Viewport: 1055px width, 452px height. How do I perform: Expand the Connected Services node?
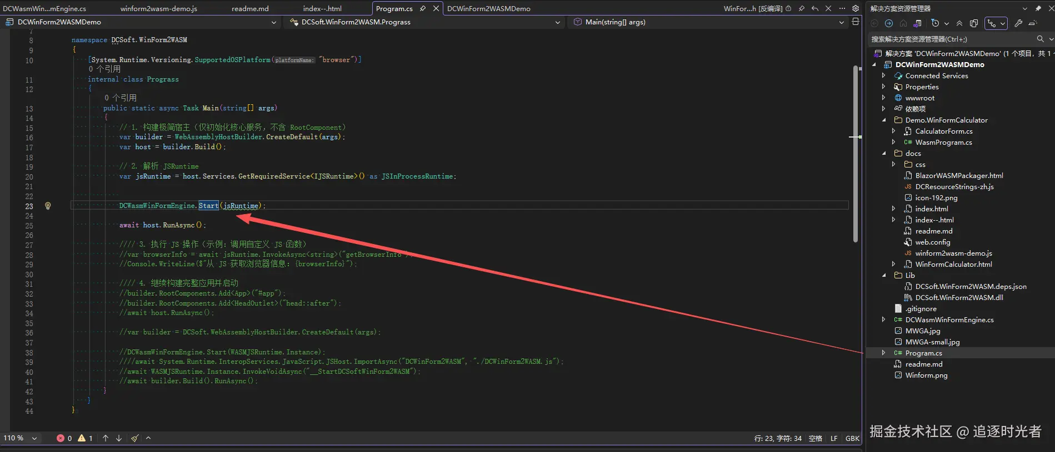[883, 75]
